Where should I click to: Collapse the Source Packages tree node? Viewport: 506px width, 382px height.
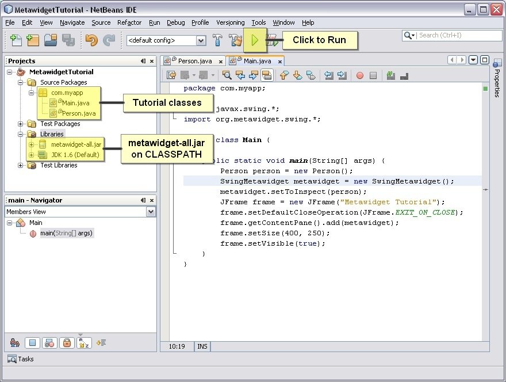coord(21,82)
